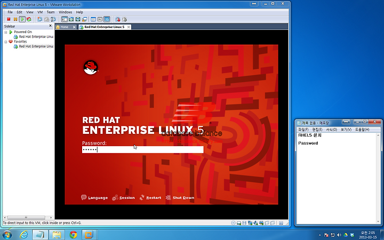The height and width of the screenshot is (240, 384).
Task: Click the Session button on login screen
Action: [123, 198]
